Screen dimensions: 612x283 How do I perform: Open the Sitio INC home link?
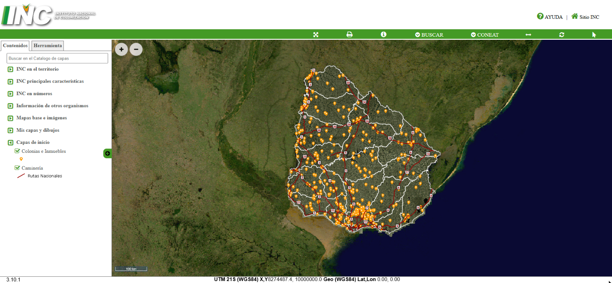point(585,17)
